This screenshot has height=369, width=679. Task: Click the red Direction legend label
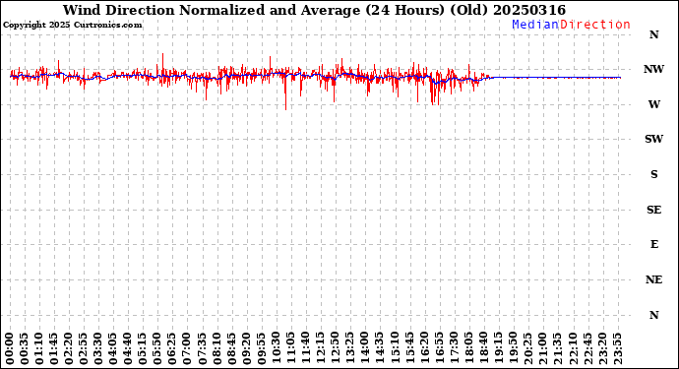pyautogui.click(x=595, y=25)
